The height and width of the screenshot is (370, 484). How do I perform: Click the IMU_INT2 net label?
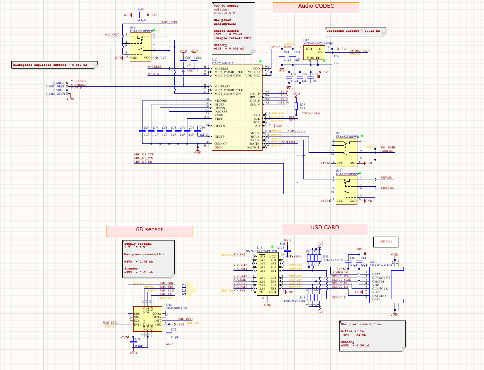tap(110, 322)
